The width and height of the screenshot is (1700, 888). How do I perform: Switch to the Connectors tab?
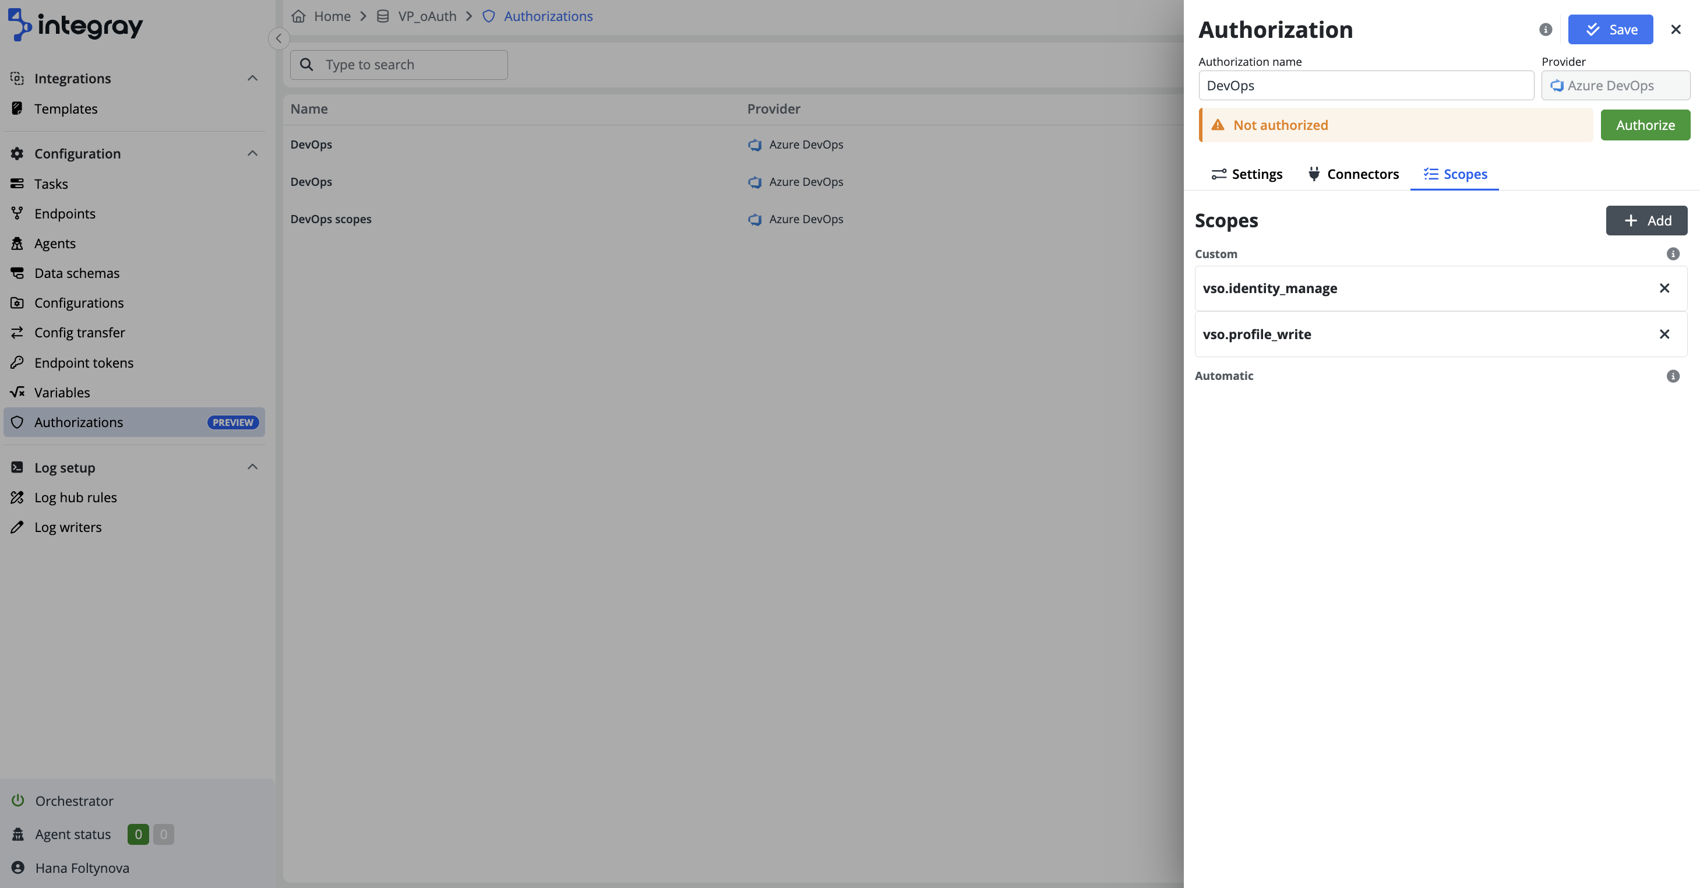coord(1353,174)
